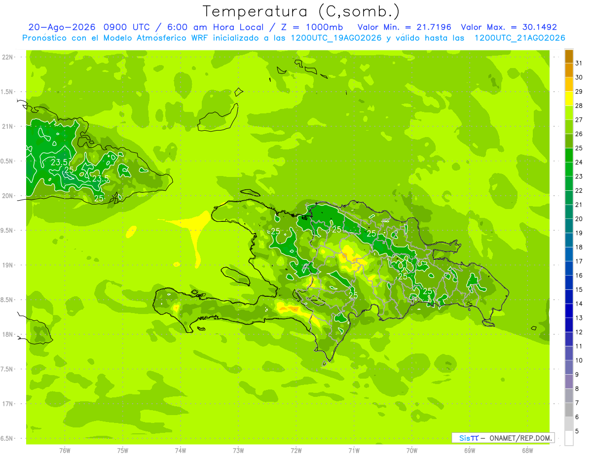Click the "74W" longitude axis label
This screenshot has height=457, width=592.
pos(181,451)
